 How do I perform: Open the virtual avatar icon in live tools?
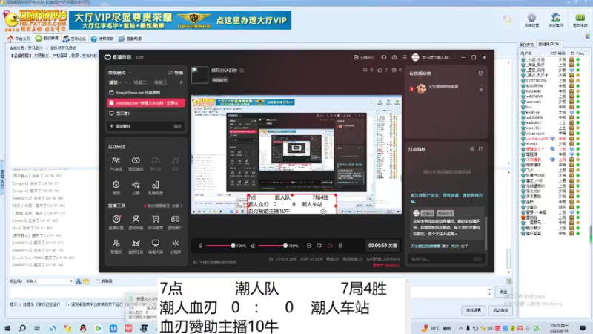[x=136, y=222]
